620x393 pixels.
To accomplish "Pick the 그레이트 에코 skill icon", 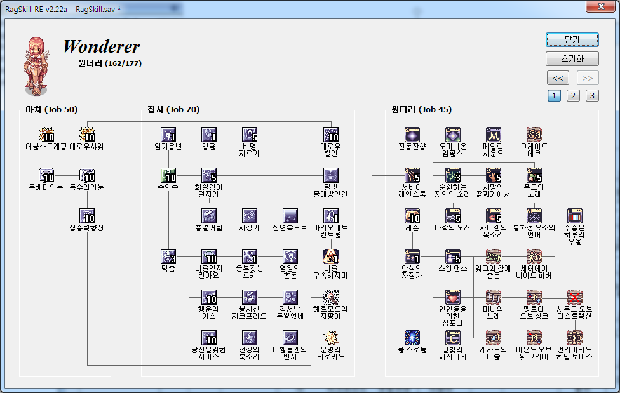I will click(x=534, y=135).
